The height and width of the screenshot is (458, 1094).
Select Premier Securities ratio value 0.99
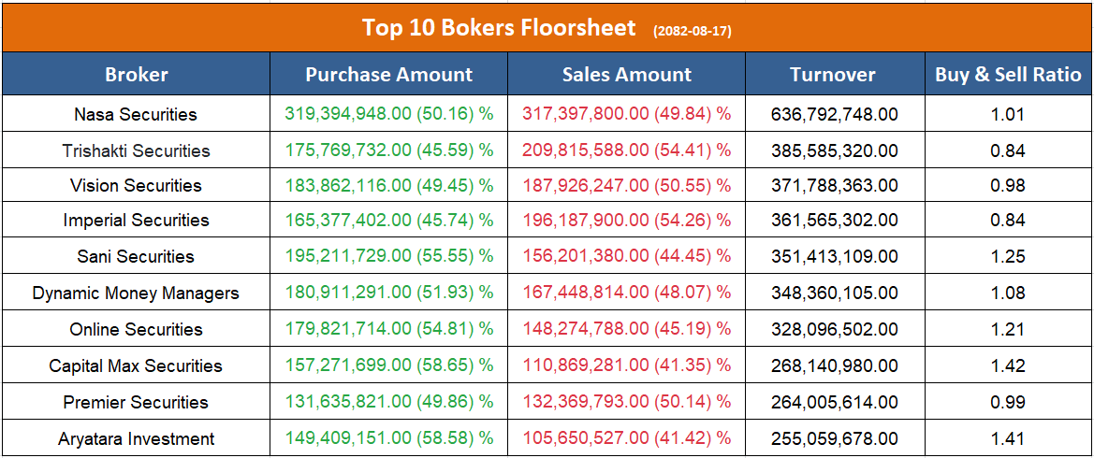coord(1008,402)
